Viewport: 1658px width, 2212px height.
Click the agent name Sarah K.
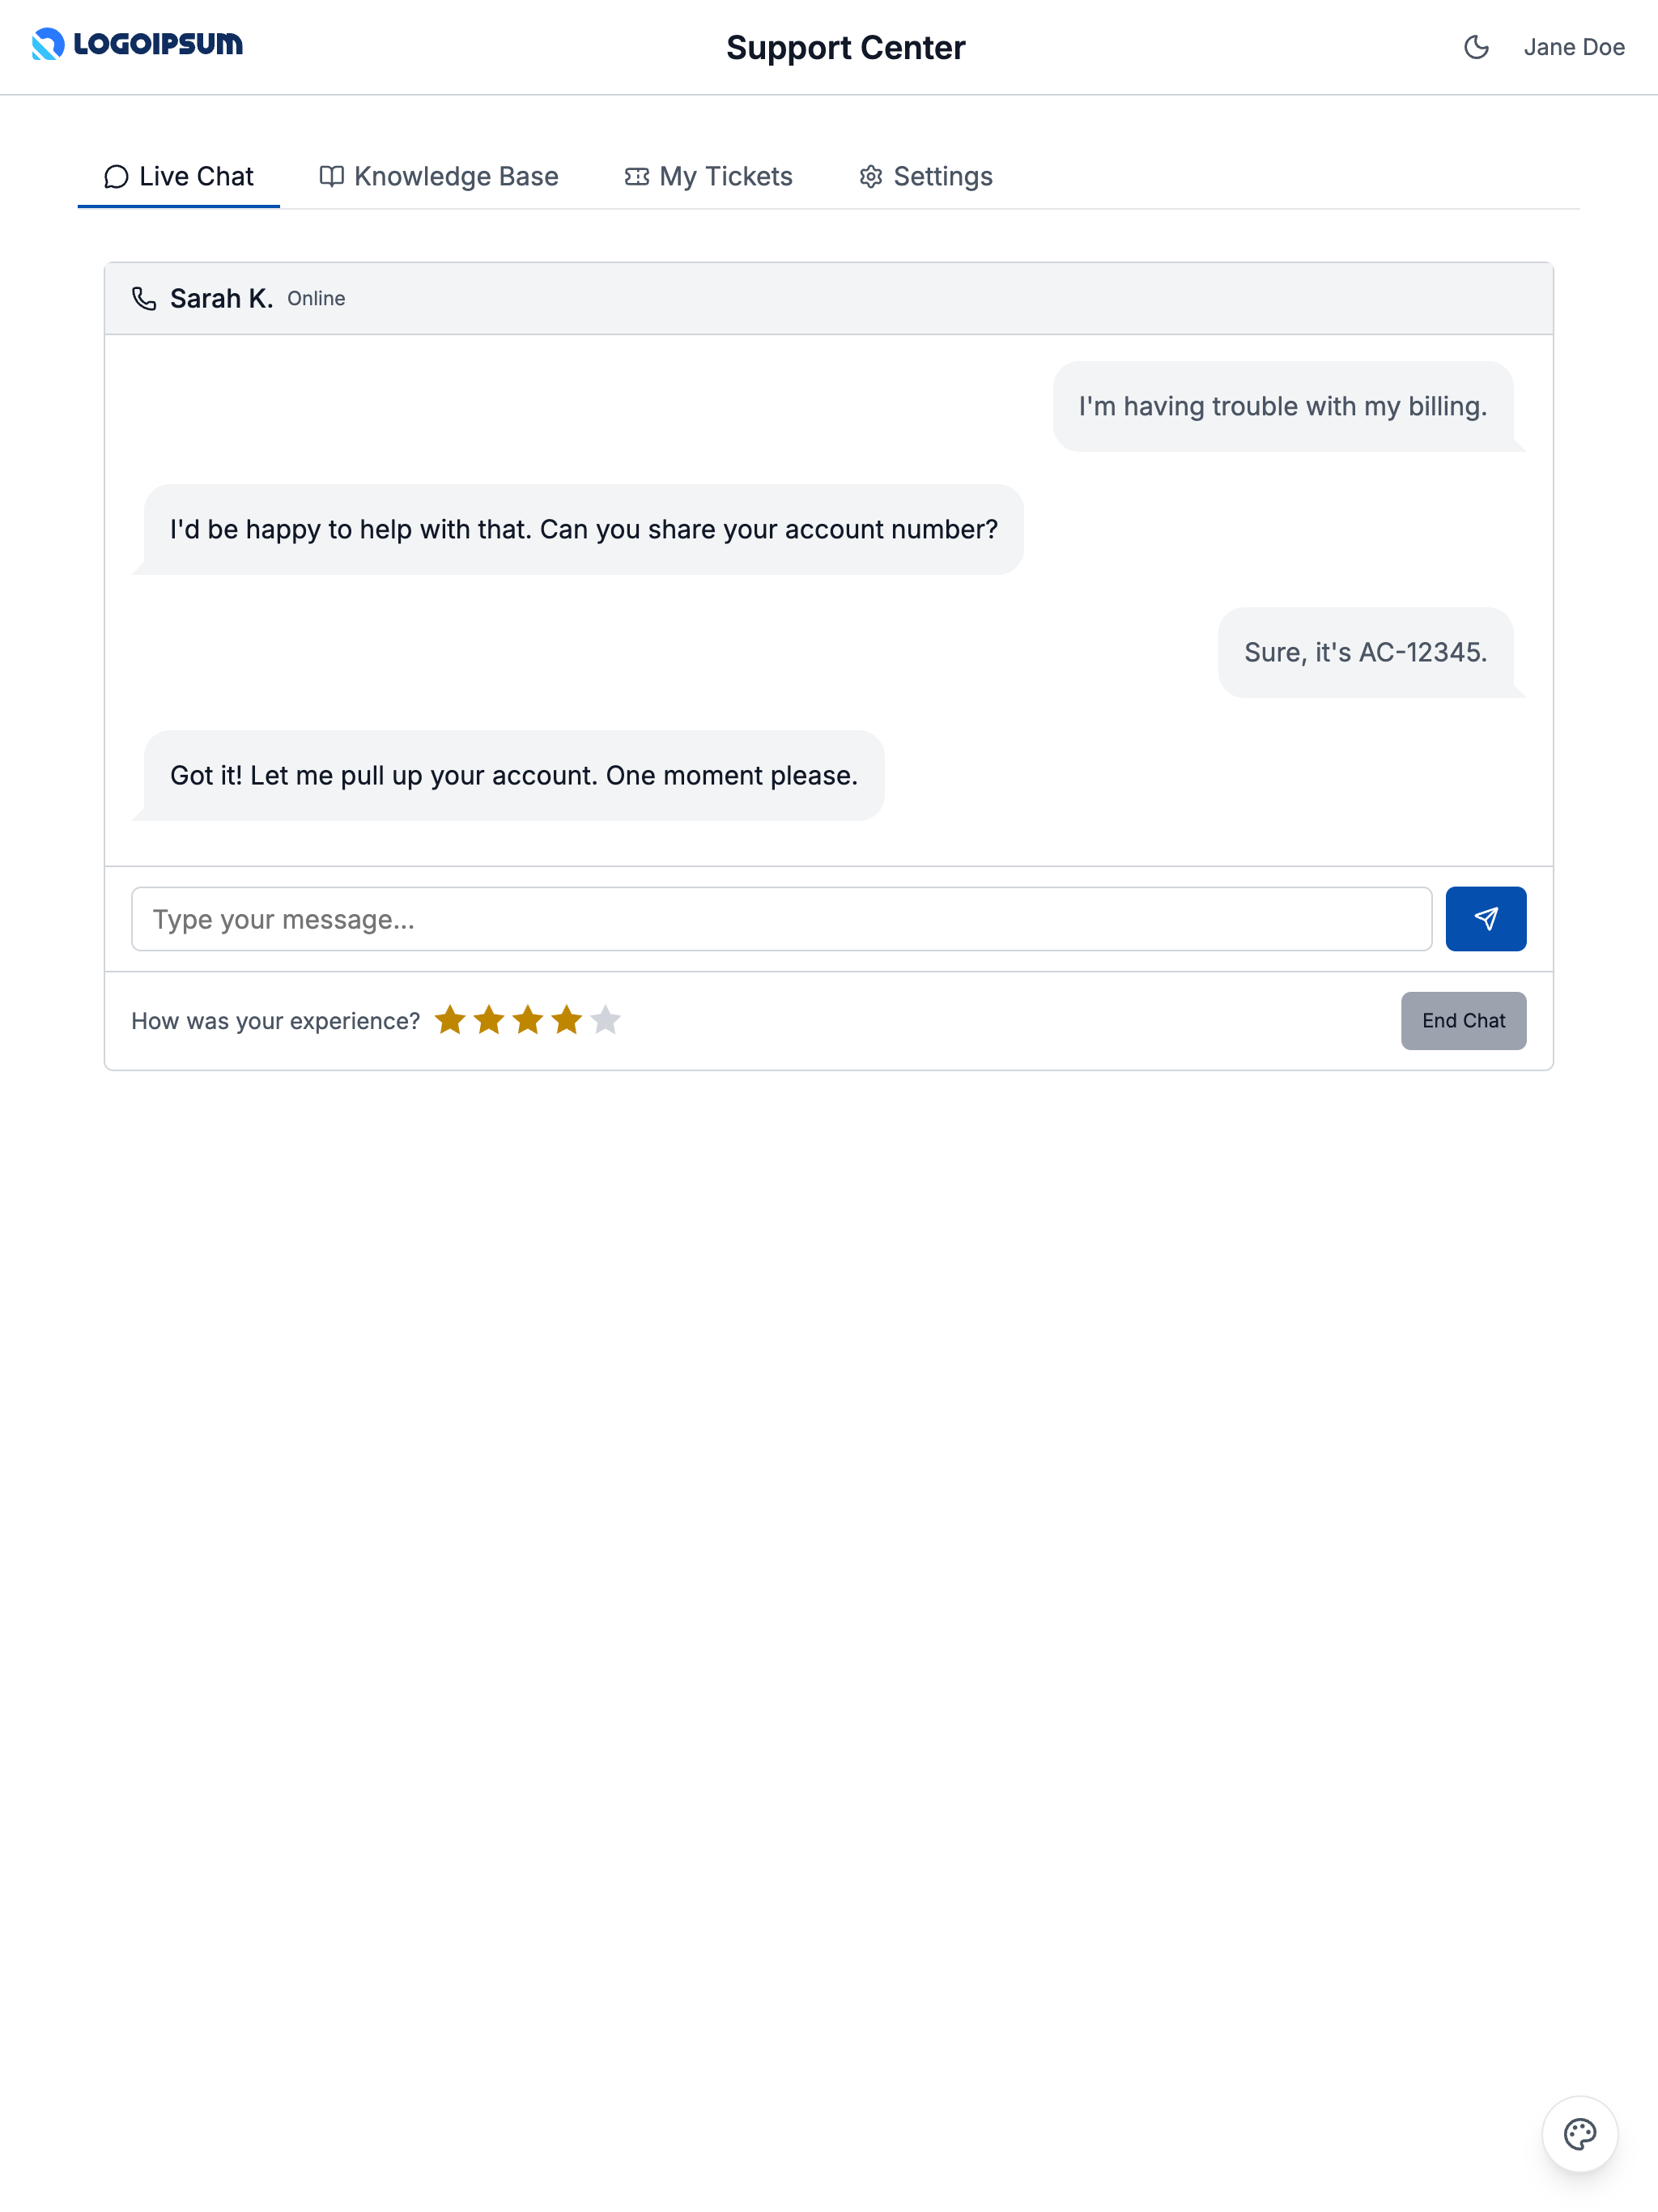221,299
